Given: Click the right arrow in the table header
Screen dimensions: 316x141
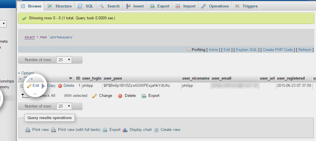Looking at the screenshot, I should pos(30,79).
